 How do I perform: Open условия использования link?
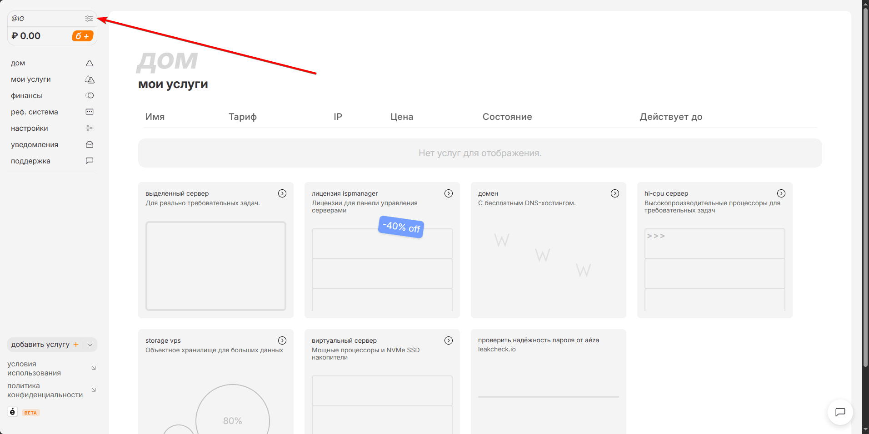[x=34, y=369]
